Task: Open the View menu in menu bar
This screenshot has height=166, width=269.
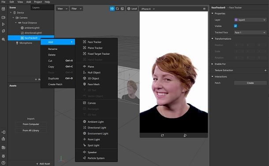Action: (20, 2)
